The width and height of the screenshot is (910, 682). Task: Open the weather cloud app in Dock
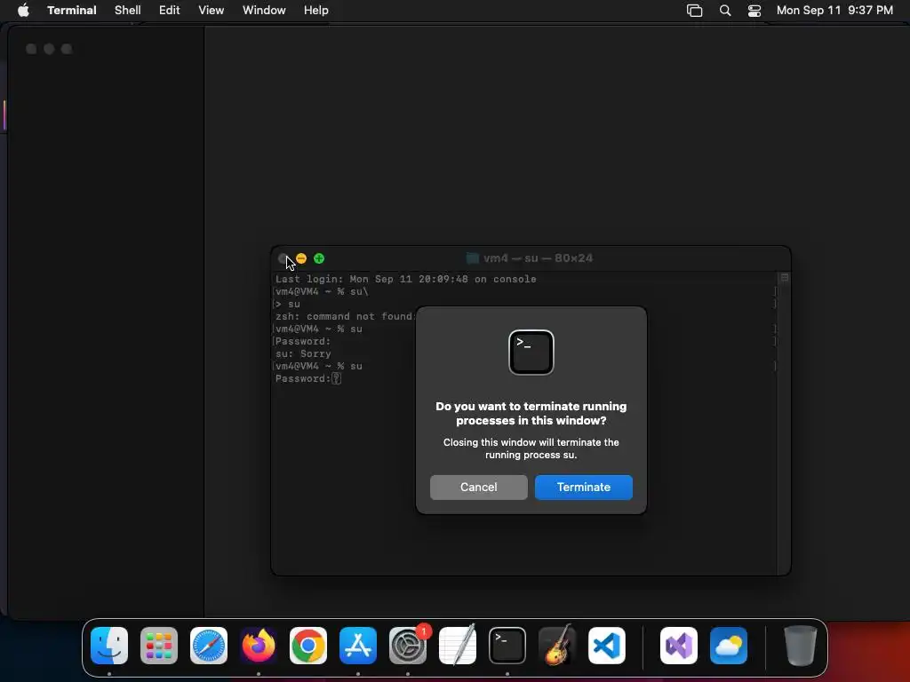click(x=729, y=646)
